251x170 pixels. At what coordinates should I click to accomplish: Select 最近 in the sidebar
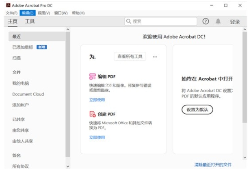pos(37,36)
